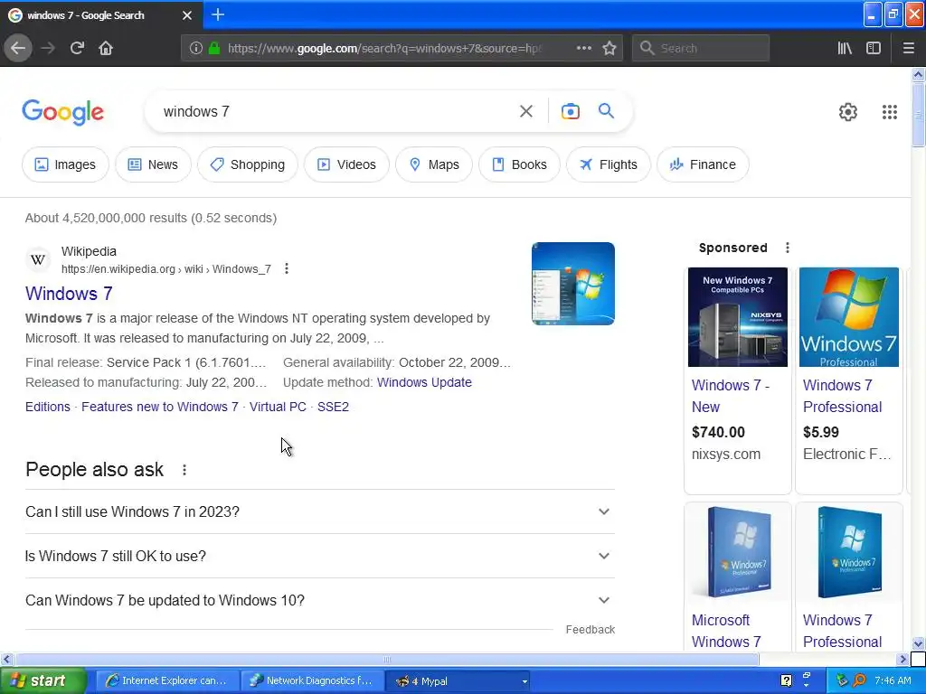Toggle the sidebar icon in toolbar

point(874,49)
